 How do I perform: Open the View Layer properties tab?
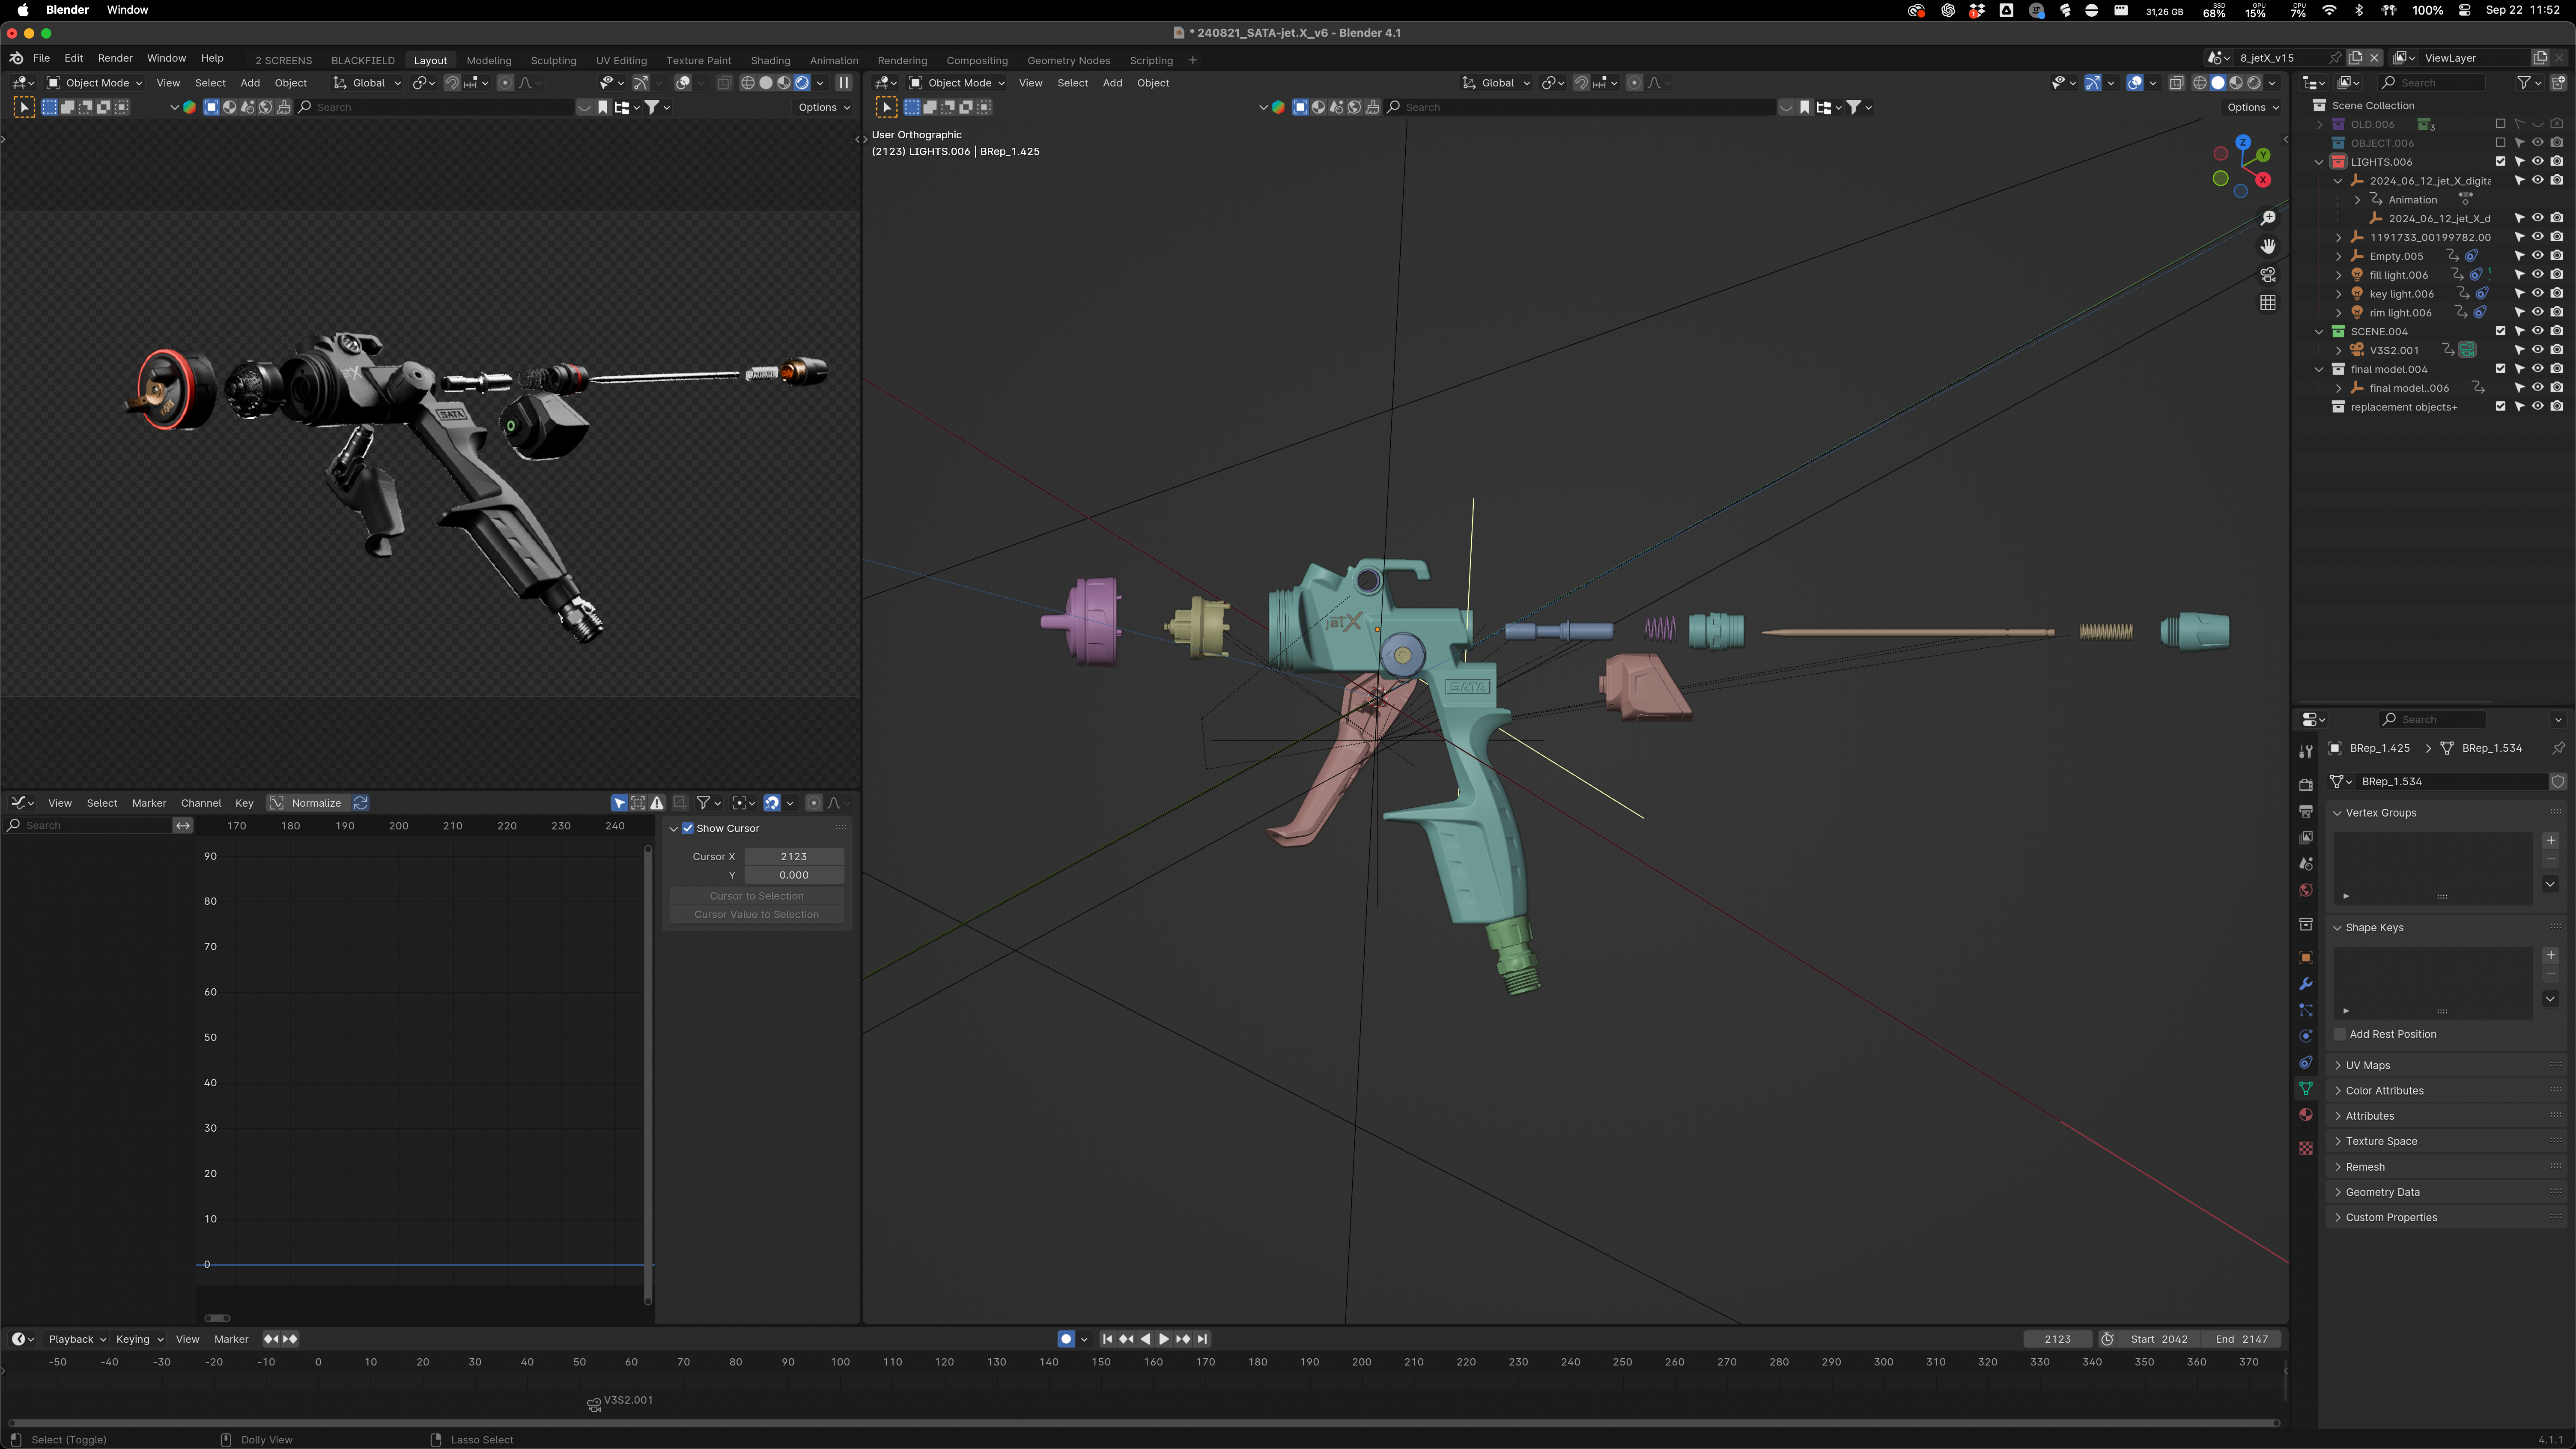(2306, 837)
